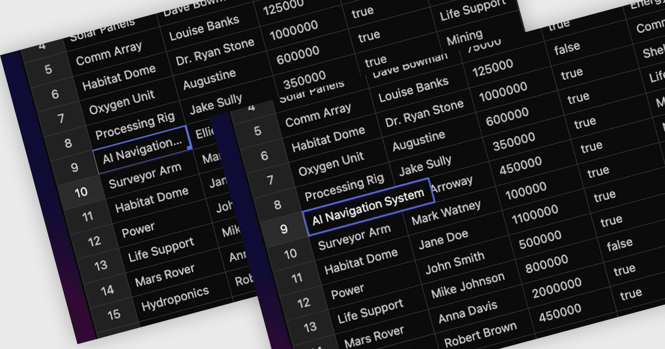Screen dimensions: 665x349
Task: Select the 800000 value in Mike Johnson's row
Action: point(547,265)
